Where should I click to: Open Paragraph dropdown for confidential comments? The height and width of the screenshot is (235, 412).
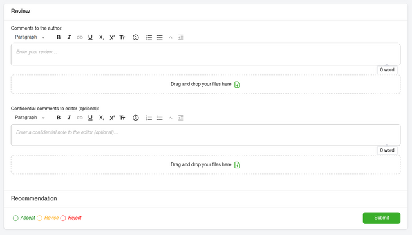coord(30,118)
